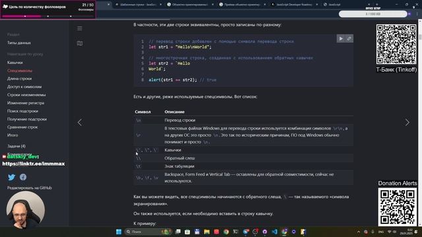Jump to the 'Изменение регистра' section
The height and width of the screenshot is (237, 422).
point(26,103)
